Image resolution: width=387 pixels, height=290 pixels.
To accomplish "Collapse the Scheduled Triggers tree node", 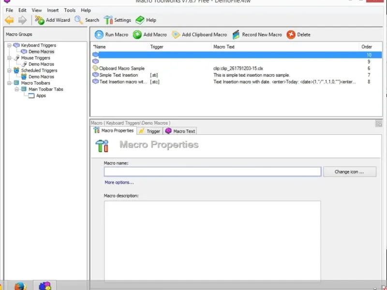I will 9,71.
